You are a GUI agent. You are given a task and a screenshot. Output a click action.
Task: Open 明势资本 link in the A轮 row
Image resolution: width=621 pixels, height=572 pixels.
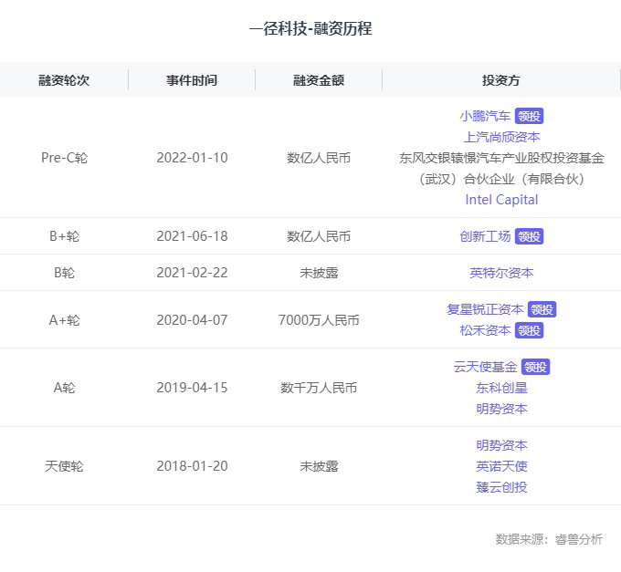click(501, 409)
